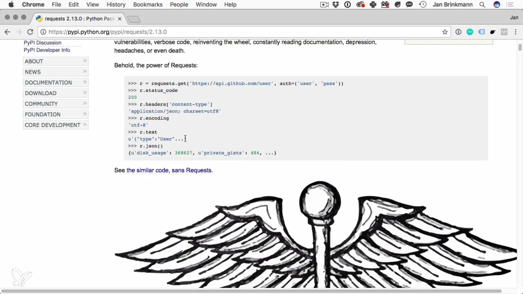Open the clapperboard menu bar icon

tap(385, 5)
